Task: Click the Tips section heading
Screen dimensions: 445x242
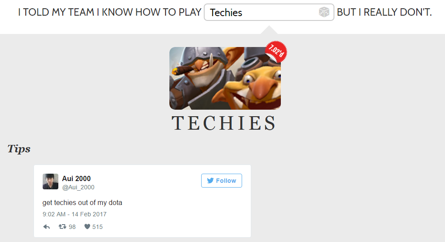Action: pyautogui.click(x=19, y=149)
